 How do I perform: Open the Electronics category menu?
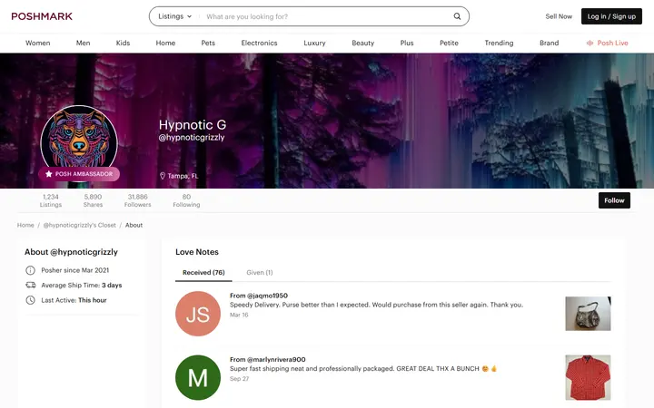click(x=259, y=43)
